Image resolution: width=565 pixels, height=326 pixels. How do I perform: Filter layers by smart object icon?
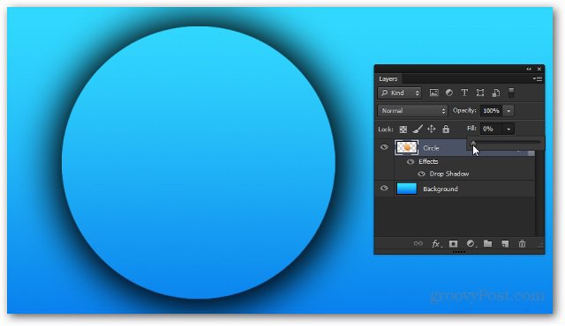(496, 93)
